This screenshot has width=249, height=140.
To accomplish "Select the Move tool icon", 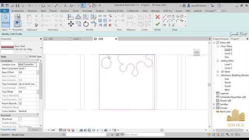I will pos(71,24).
